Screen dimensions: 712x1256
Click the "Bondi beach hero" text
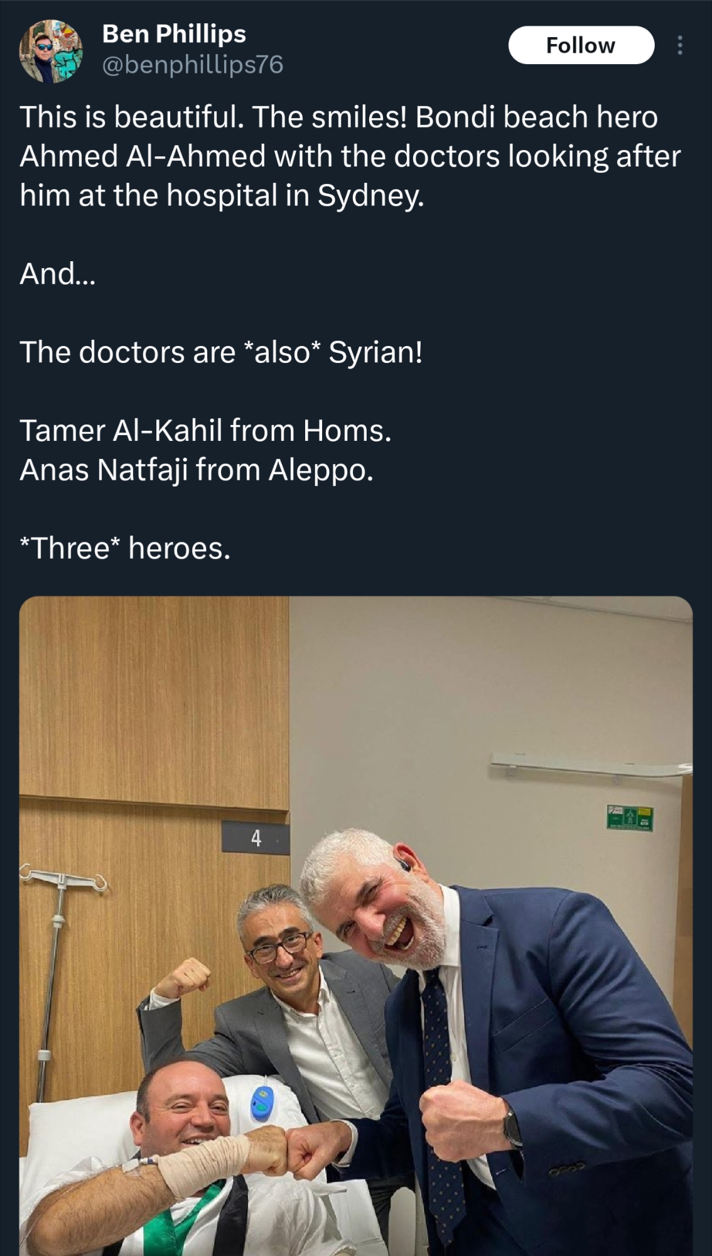pyautogui.click(x=536, y=117)
